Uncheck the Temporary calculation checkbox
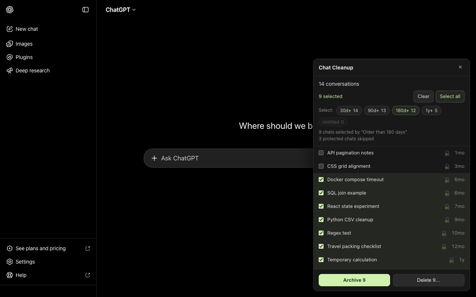The image size is (476, 297). click(x=321, y=260)
